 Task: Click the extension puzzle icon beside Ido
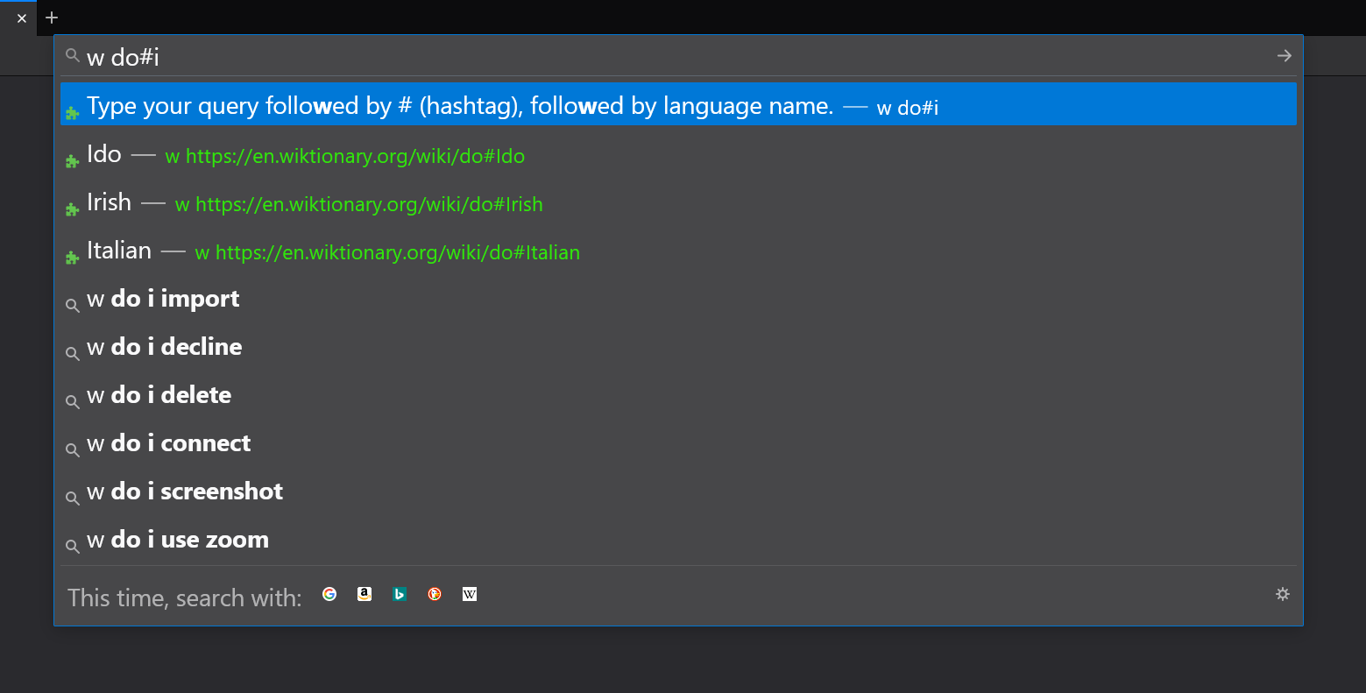click(x=73, y=161)
